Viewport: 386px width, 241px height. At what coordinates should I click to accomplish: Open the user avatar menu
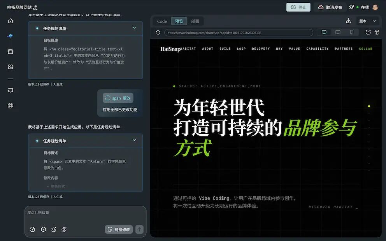pos(375,7)
